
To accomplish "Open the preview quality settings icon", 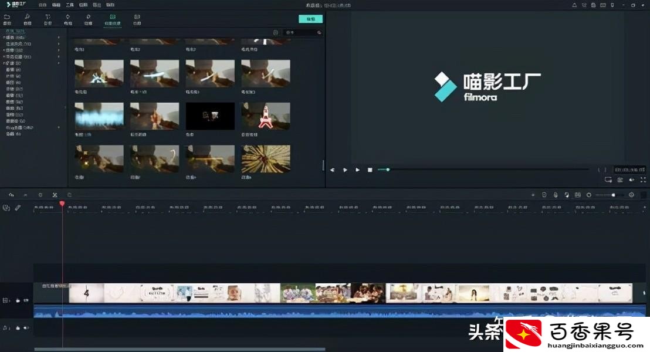I will pos(608,180).
